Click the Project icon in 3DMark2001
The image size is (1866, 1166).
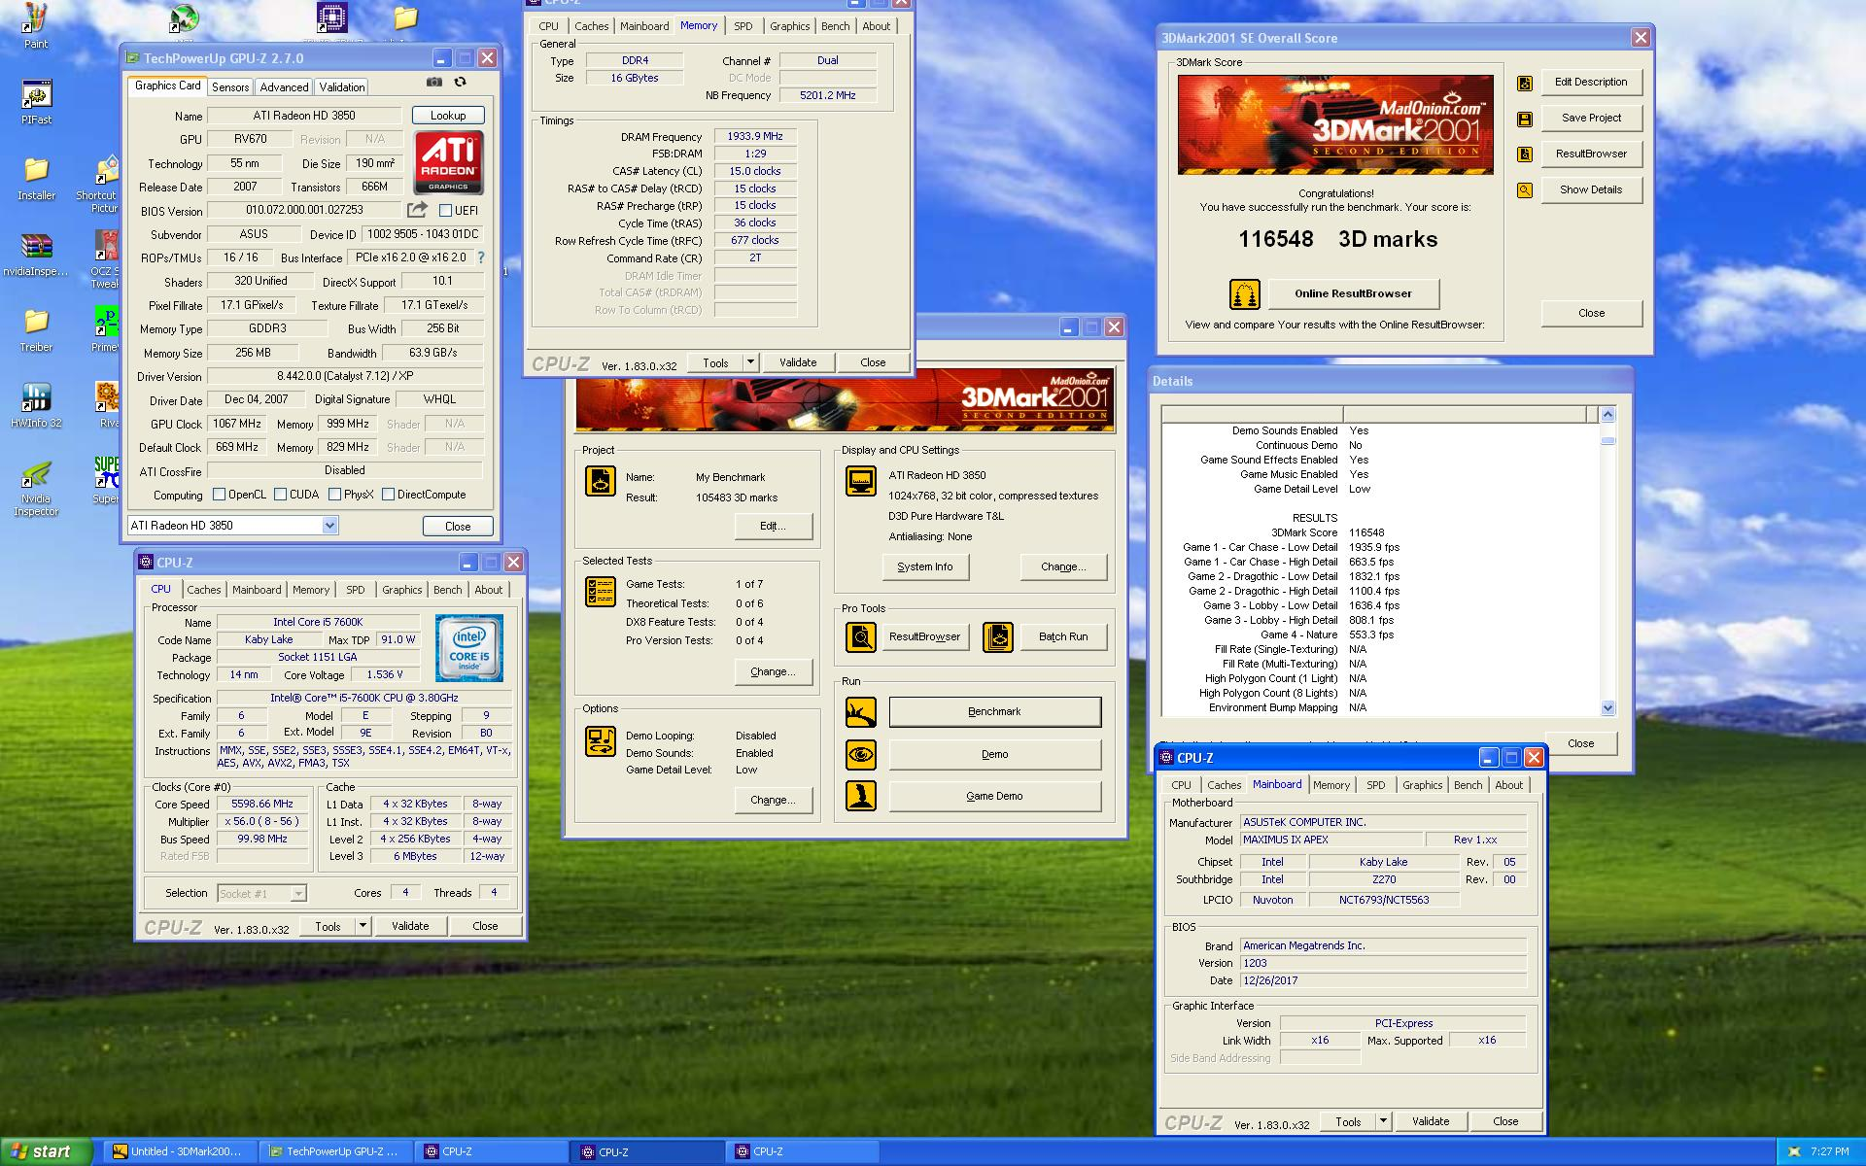pyautogui.click(x=601, y=481)
